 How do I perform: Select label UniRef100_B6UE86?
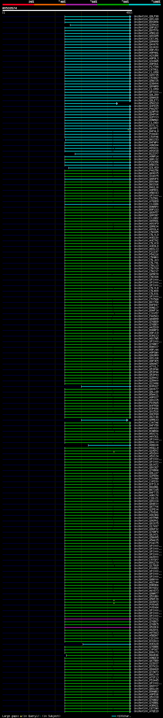[x=146, y=655]
